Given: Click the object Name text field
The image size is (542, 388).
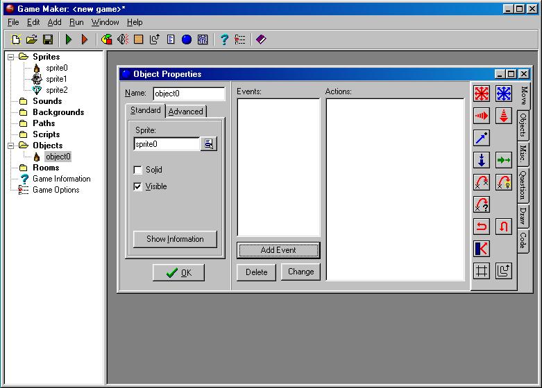Looking at the screenshot, I should [189, 94].
